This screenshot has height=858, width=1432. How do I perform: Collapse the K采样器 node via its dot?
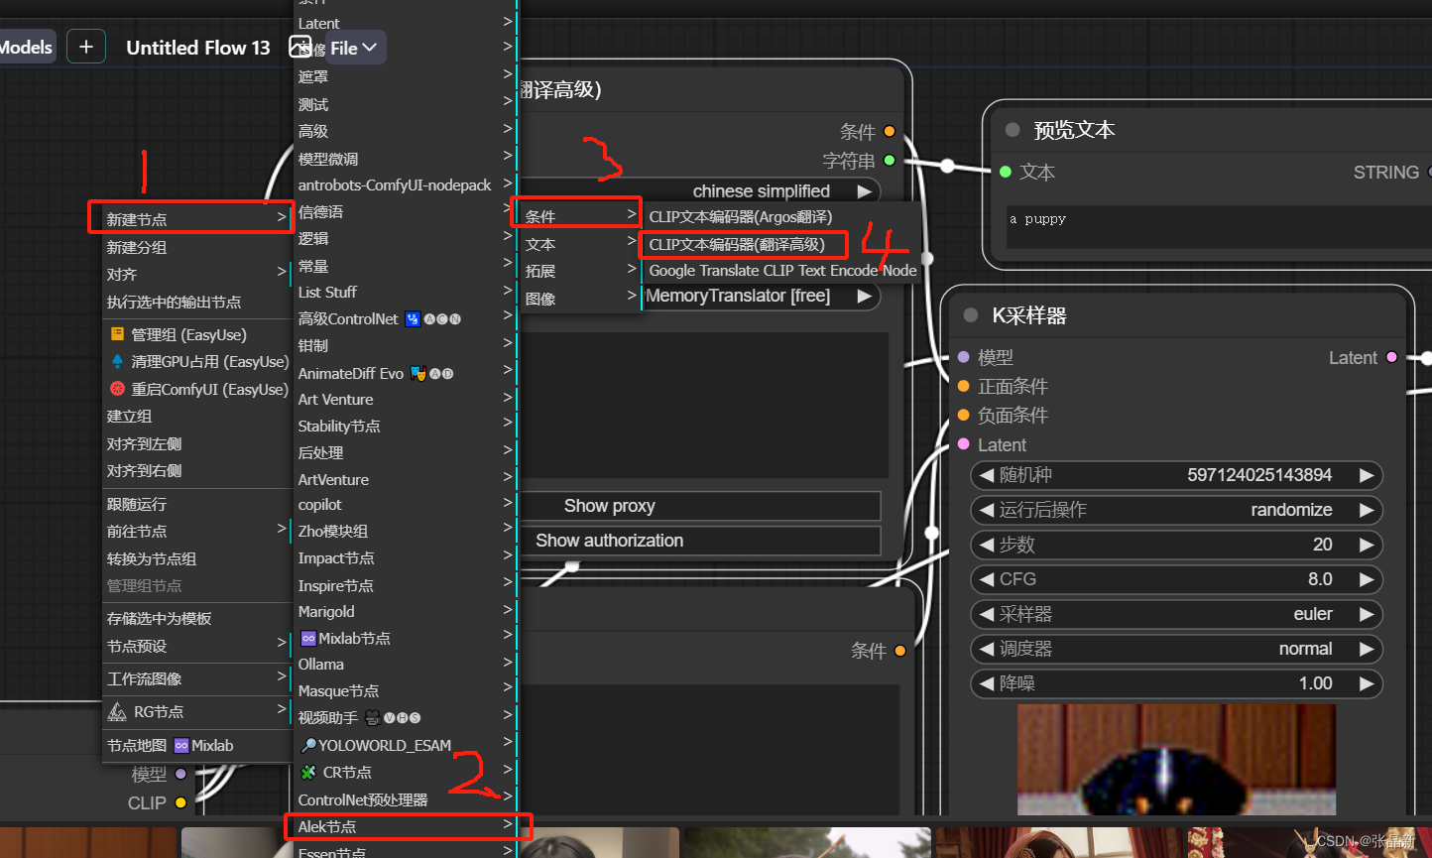point(971,315)
